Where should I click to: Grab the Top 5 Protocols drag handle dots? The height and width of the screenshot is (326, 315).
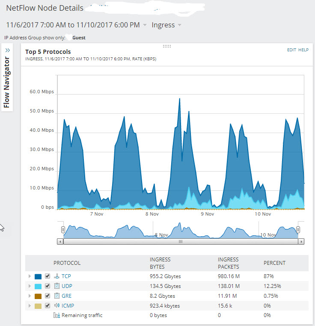[x=167, y=46]
